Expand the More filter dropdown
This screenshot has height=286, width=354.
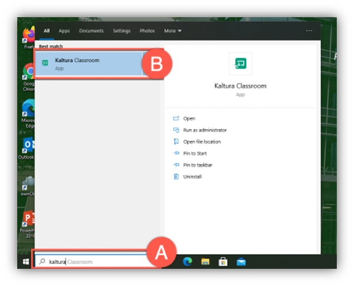[173, 31]
